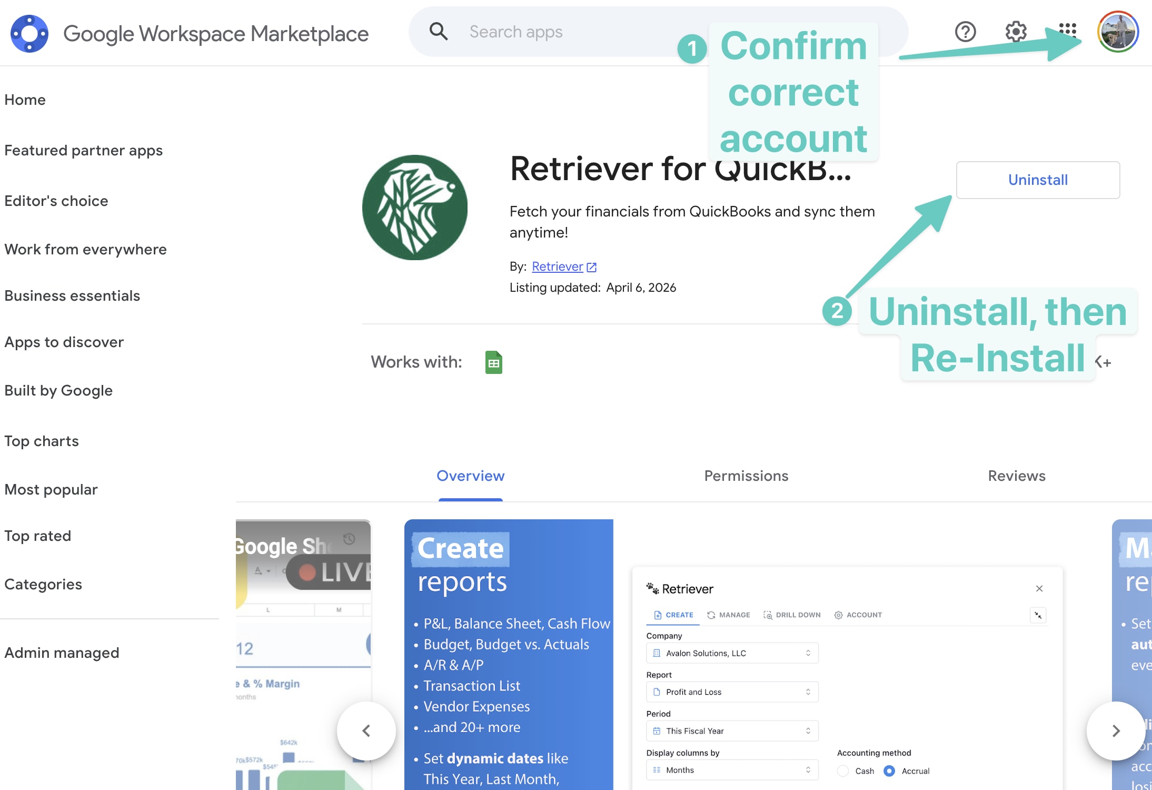Open the settings gear icon
1152x790 pixels.
(1016, 32)
